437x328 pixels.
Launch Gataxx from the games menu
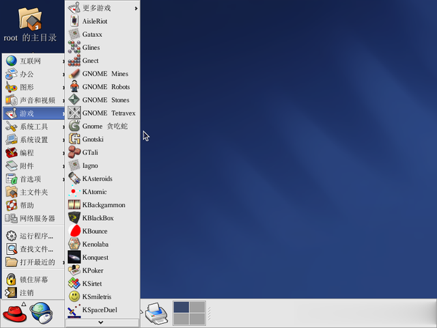point(102,34)
